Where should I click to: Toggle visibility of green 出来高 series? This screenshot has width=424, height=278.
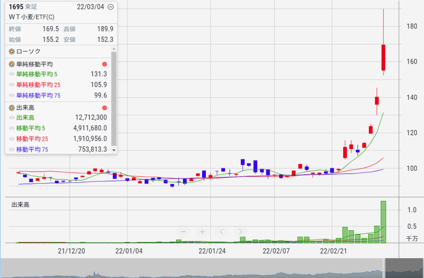click(x=12, y=118)
